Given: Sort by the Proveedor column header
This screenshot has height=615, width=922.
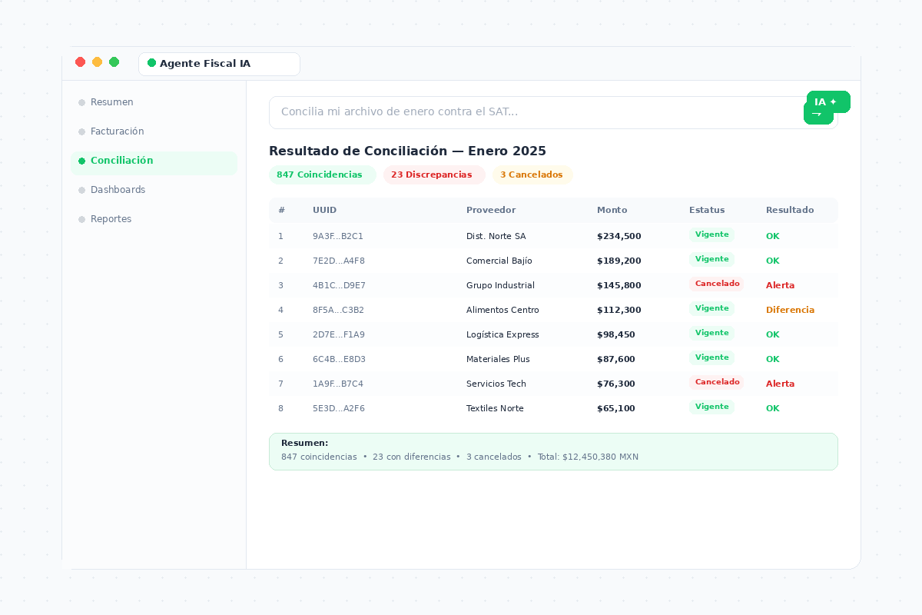Looking at the screenshot, I should click(x=491, y=210).
